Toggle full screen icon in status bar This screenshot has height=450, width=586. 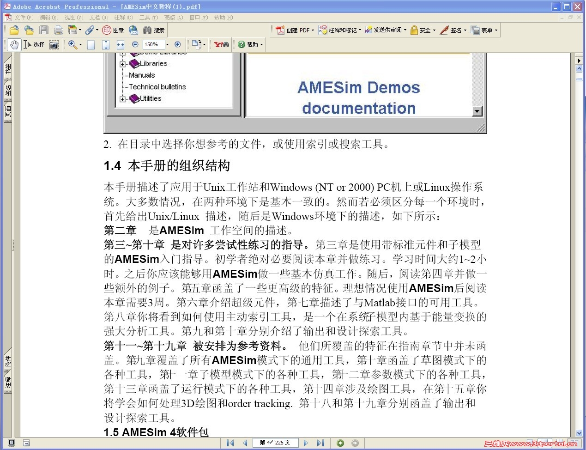(12, 443)
